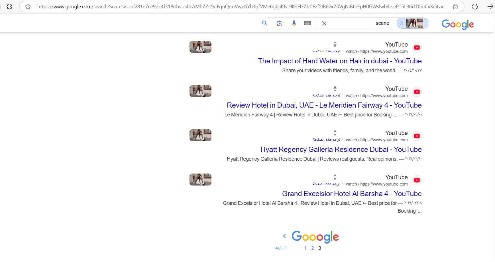
Task: Click the youtube.com URL of Le Meridien result
Action: (377, 96)
